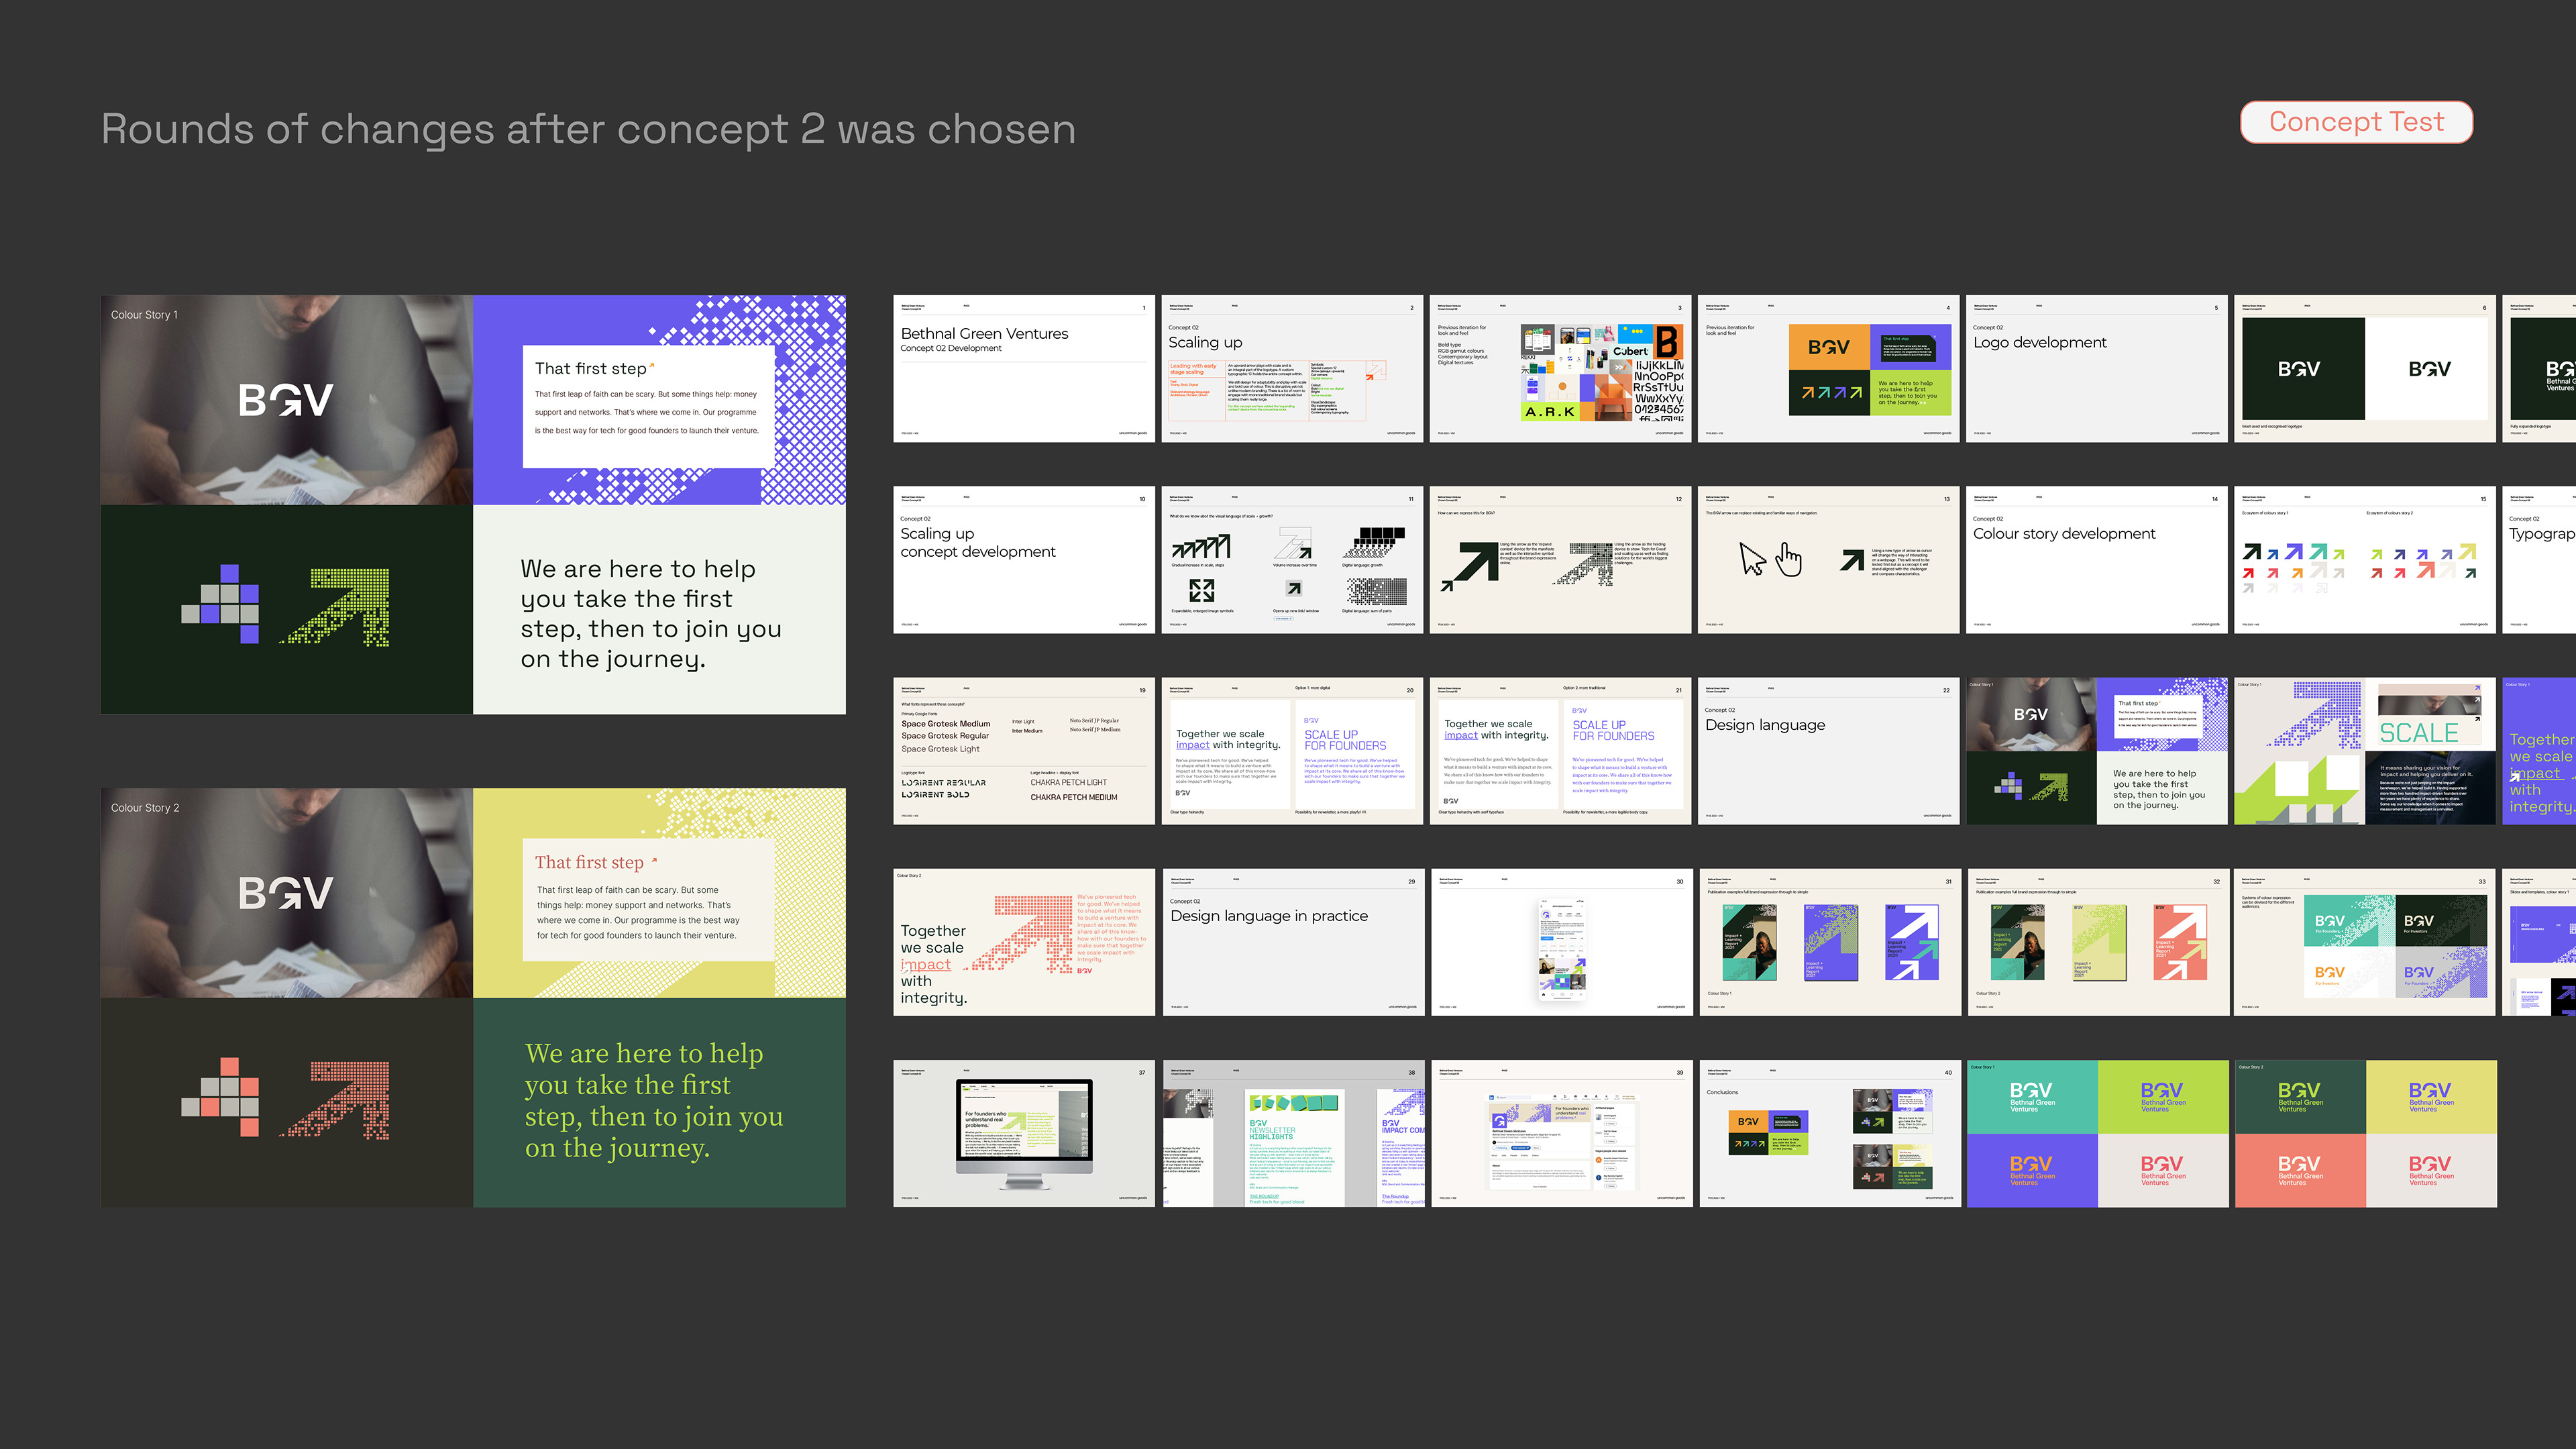
Task: Open slide 12 with large black arrow
Action: [x=1560, y=560]
